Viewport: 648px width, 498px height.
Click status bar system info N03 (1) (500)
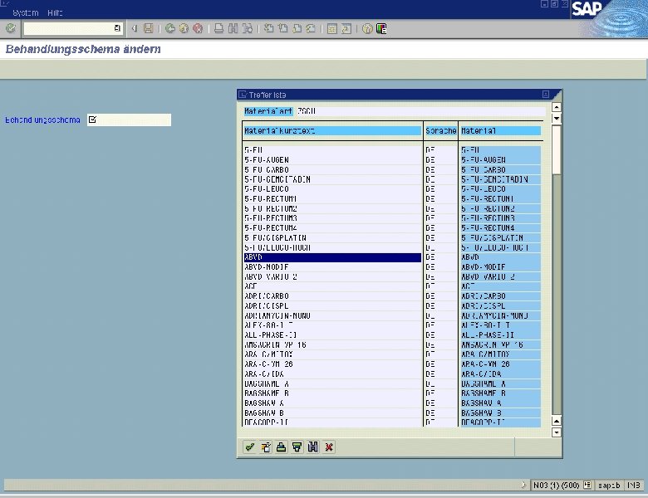[x=557, y=486]
